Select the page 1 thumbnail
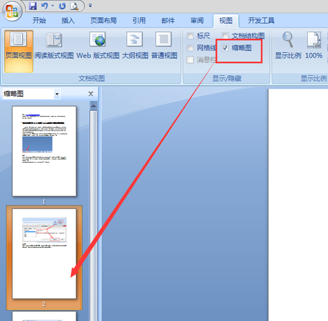This screenshot has height=321, width=328. 44,151
